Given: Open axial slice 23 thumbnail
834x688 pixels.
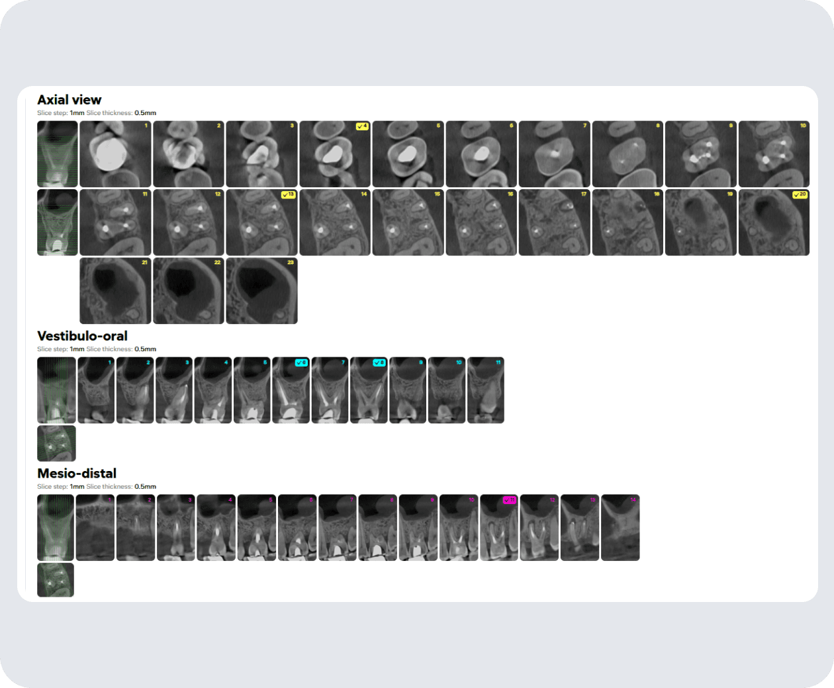Looking at the screenshot, I should click(x=261, y=291).
